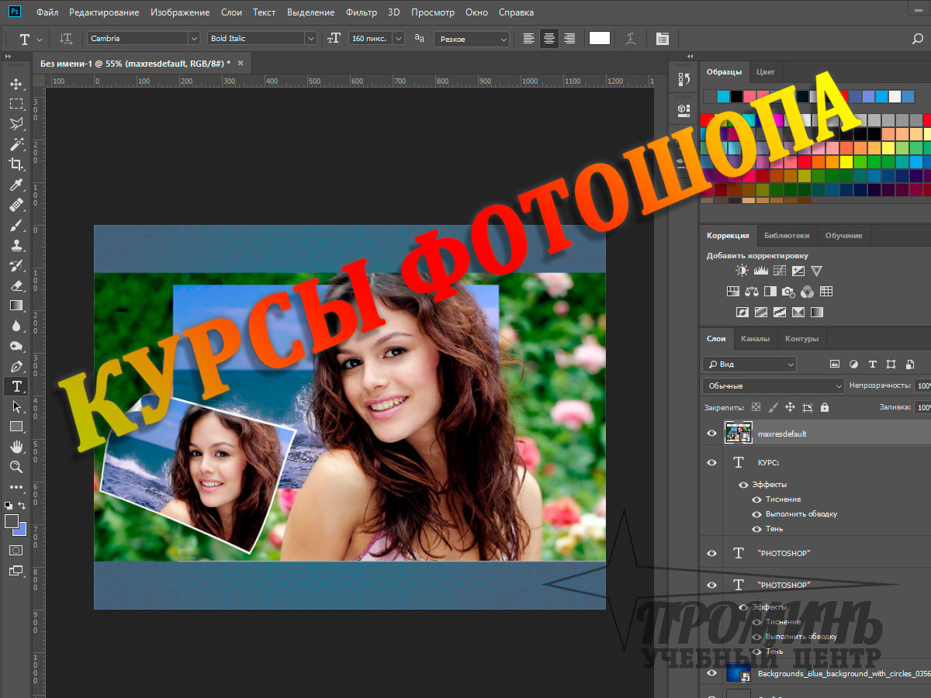Select the Horizontal Type tool in toolbar
Viewport: 931px width, 698px height.
click(16, 386)
